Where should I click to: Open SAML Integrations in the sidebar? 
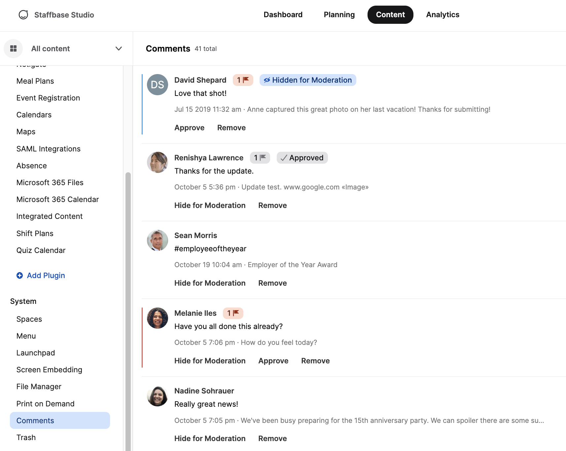49,149
